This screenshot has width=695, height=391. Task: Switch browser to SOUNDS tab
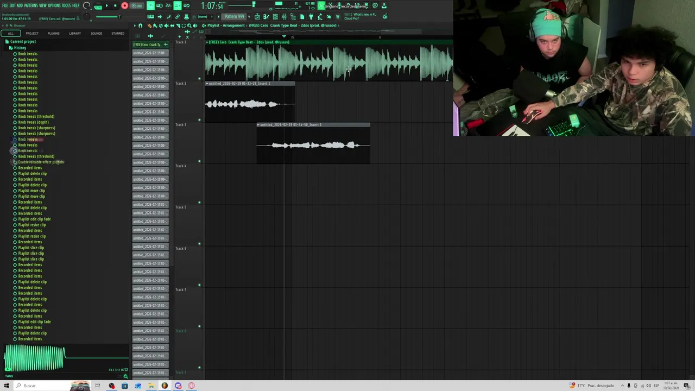pyautogui.click(x=96, y=33)
